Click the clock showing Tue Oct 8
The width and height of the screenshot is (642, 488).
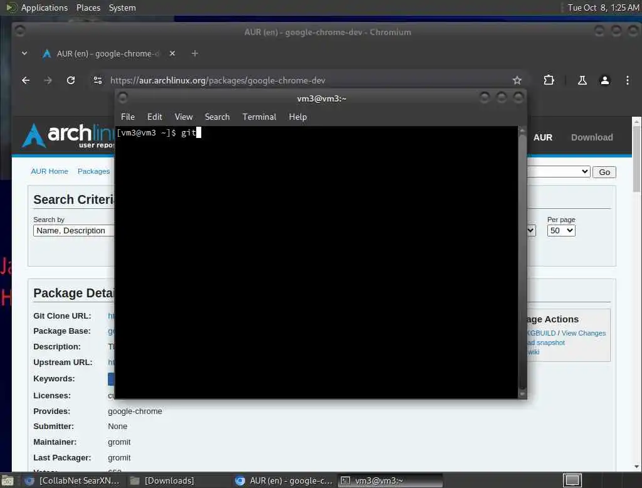tap(603, 8)
